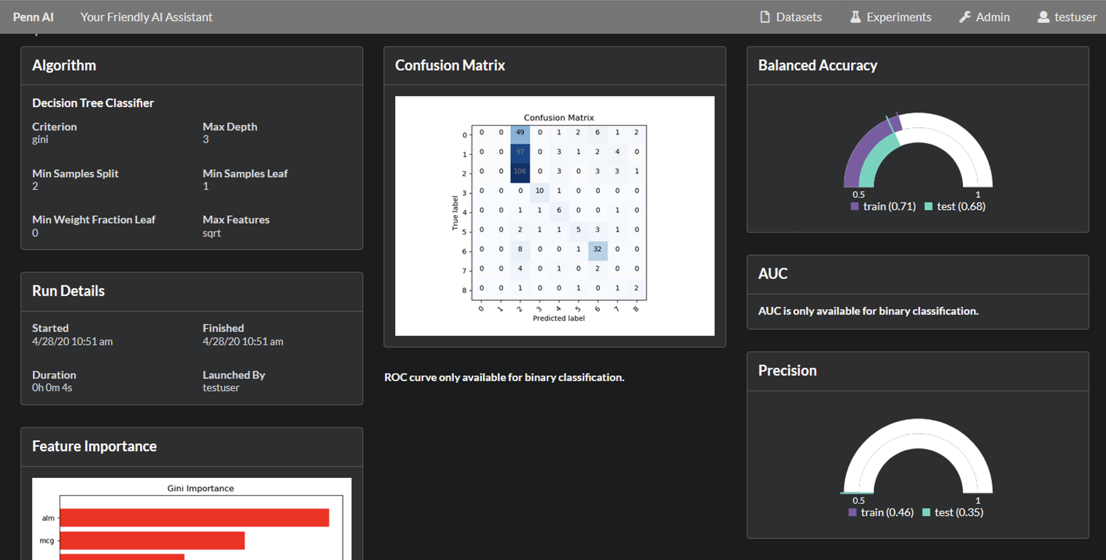Click the teal test swatch in Precision legend
The height and width of the screenshot is (560, 1106).
pyautogui.click(x=926, y=512)
